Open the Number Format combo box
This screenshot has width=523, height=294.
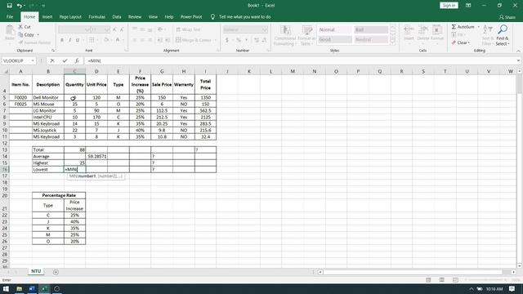[245, 29]
